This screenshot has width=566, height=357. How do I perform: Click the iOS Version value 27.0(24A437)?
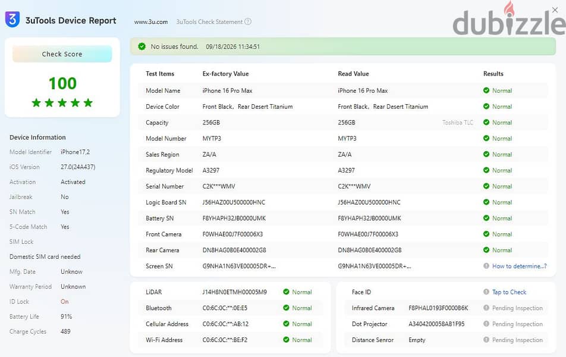(x=78, y=167)
